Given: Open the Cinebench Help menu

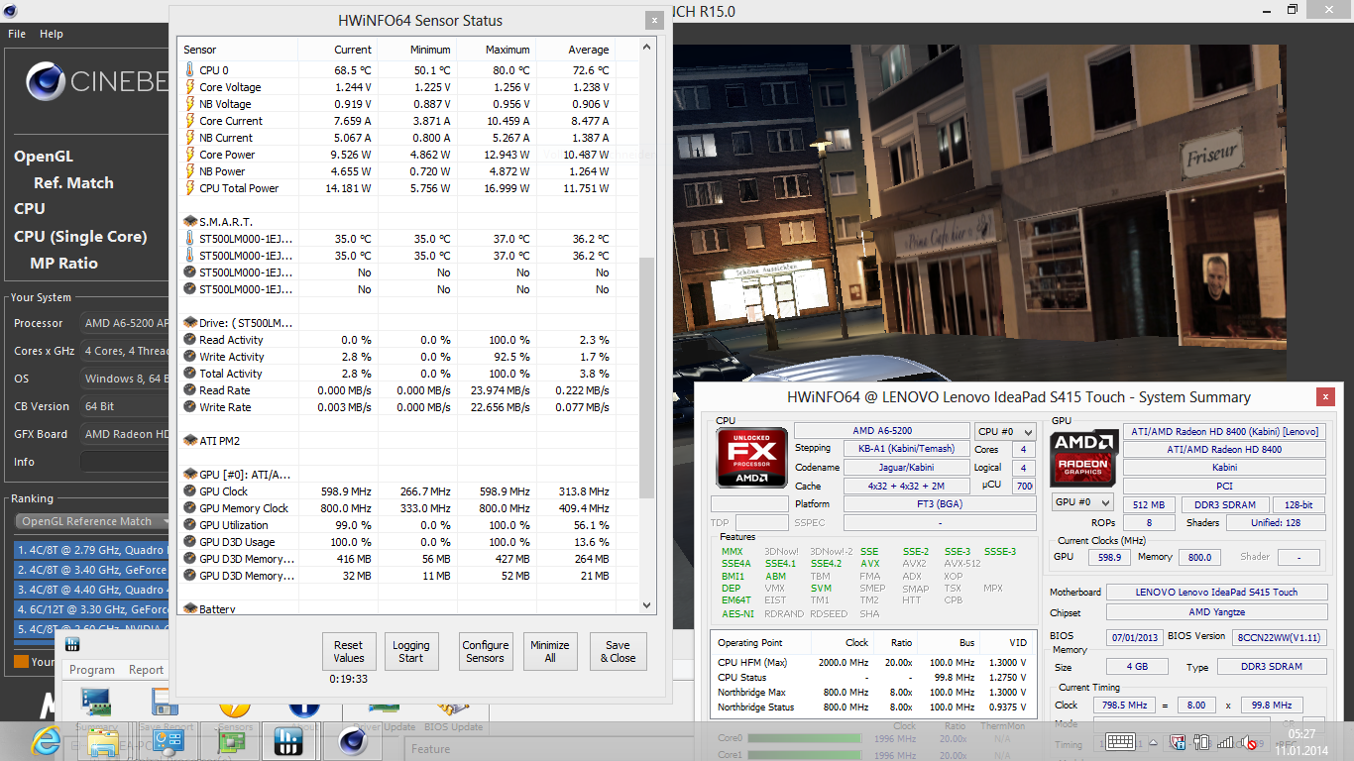Looking at the screenshot, I should (52, 34).
